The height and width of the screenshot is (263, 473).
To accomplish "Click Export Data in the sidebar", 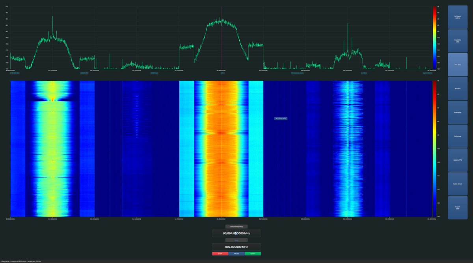I will point(457,207).
